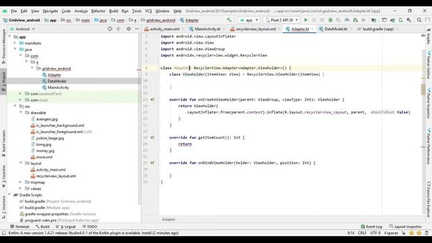
Task: Open the Gradle side panel
Action: (x=429, y=36)
